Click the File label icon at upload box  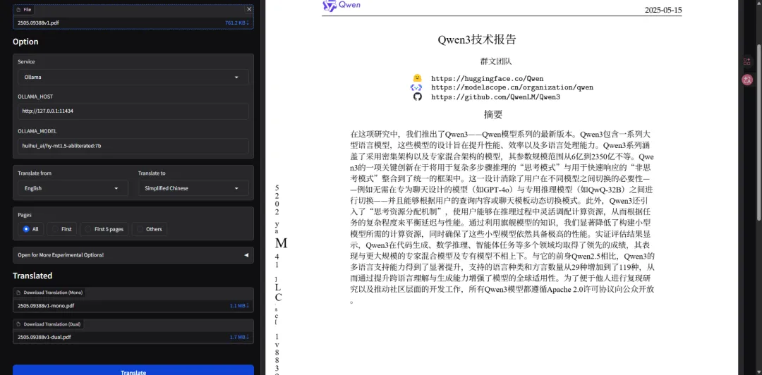tap(18, 9)
